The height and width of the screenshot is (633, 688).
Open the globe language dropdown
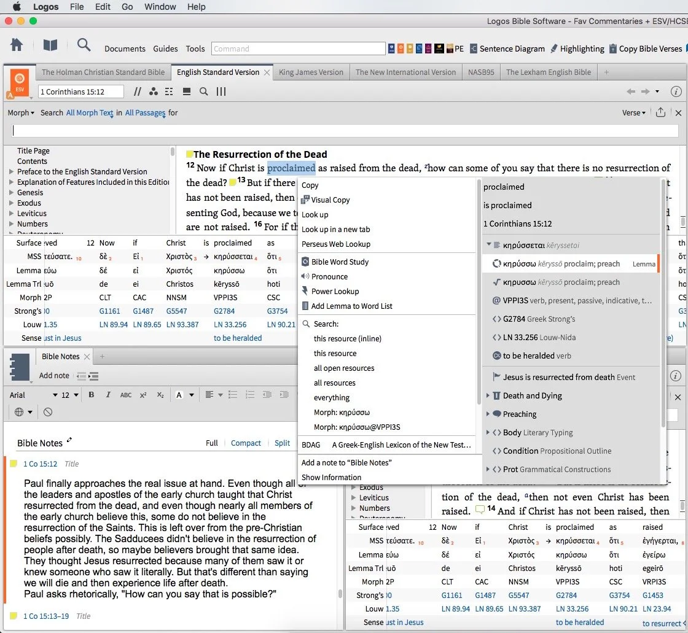point(23,412)
